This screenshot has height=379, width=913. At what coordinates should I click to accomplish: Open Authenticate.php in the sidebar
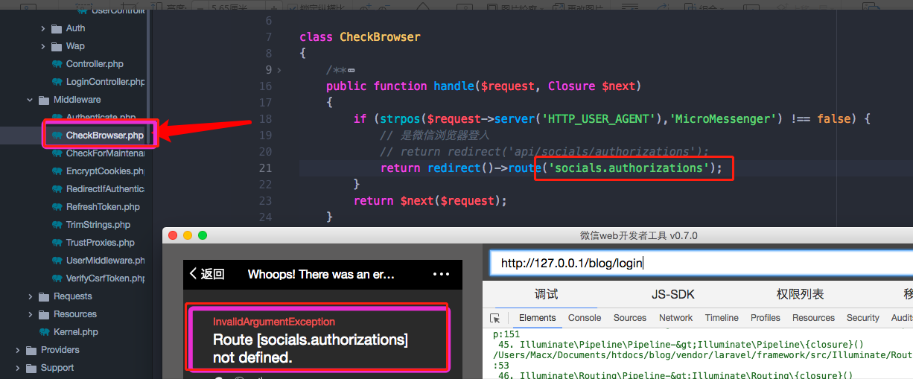pyautogui.click(x=101, y=118)
